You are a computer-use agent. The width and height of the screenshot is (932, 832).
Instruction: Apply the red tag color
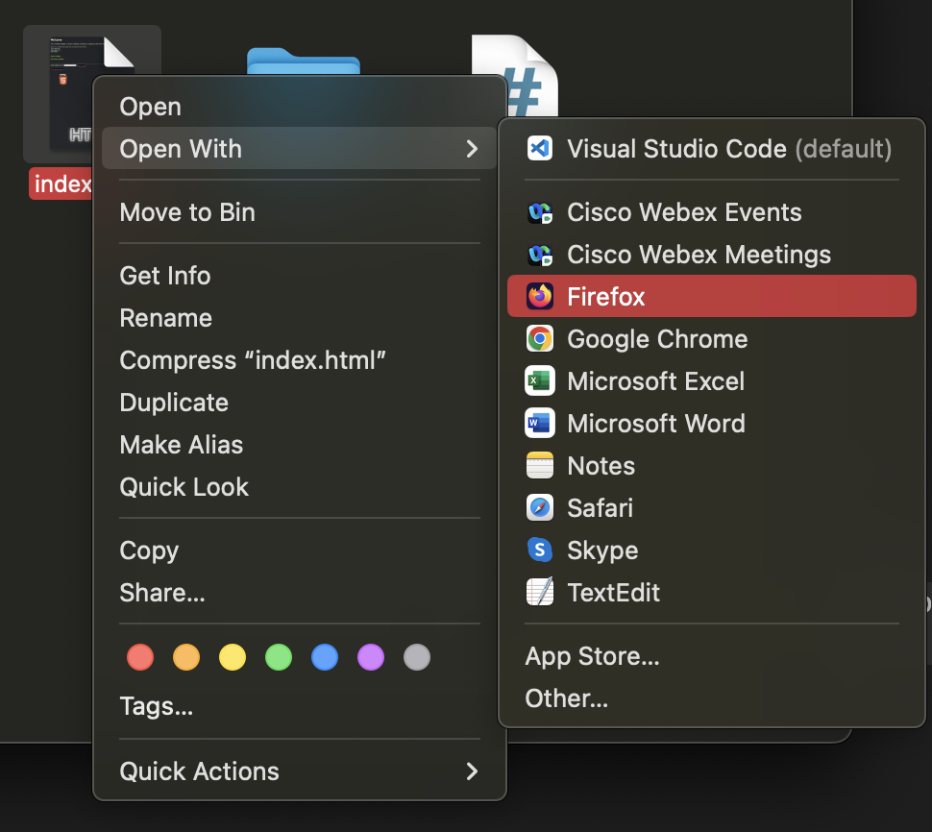(140, 657)
